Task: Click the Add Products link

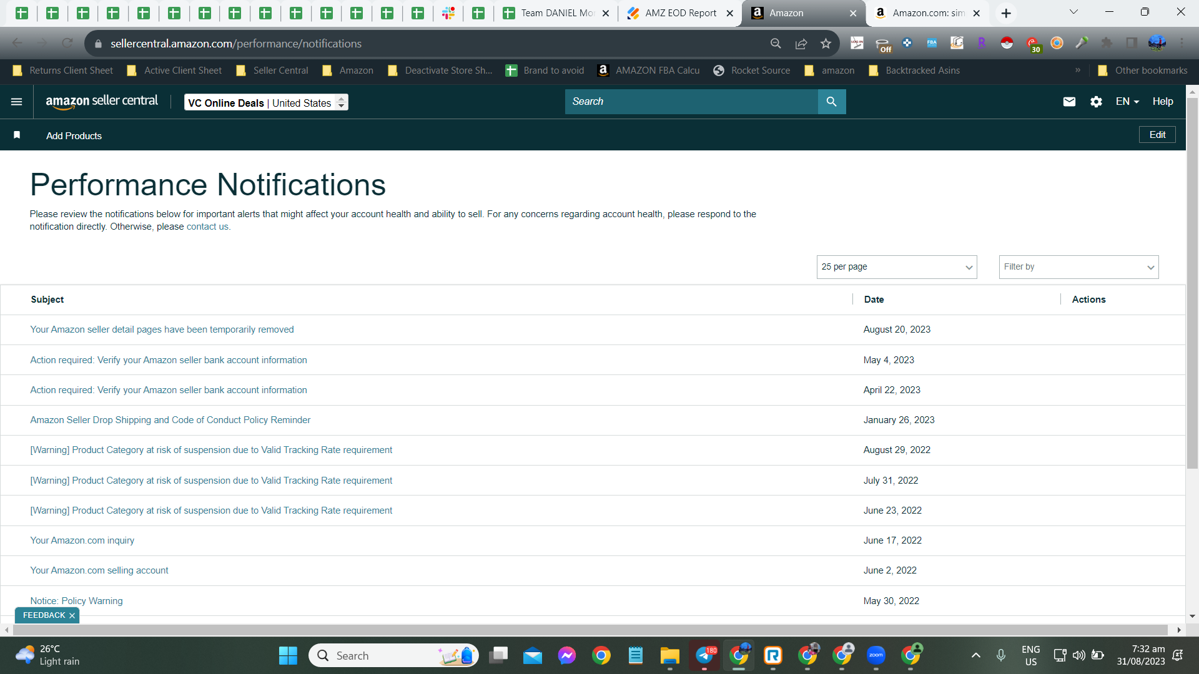Action: (74, 135)
